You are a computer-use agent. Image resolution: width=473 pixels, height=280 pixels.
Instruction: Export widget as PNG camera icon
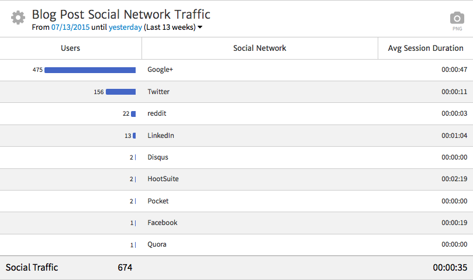coord(457,18)
